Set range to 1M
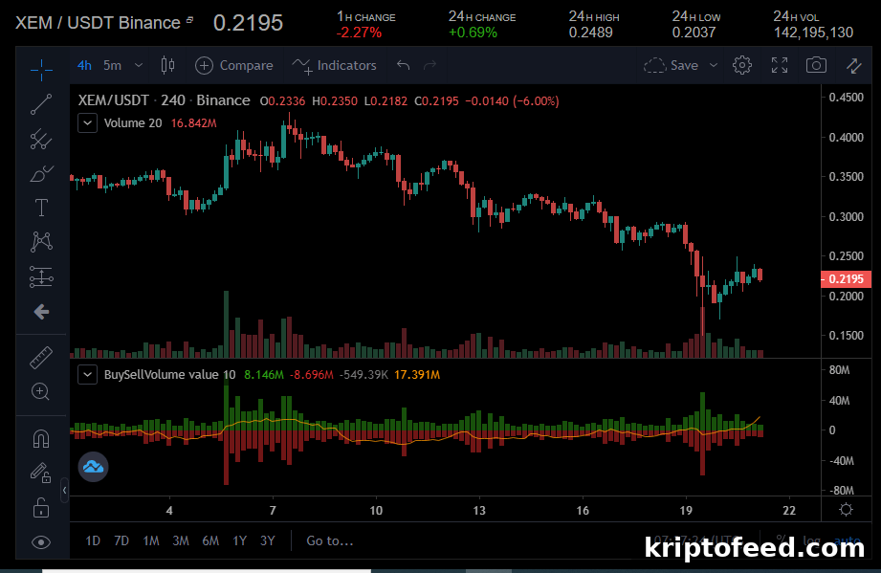Viewport: 881px width, 573px height. (x=151, y=541)
